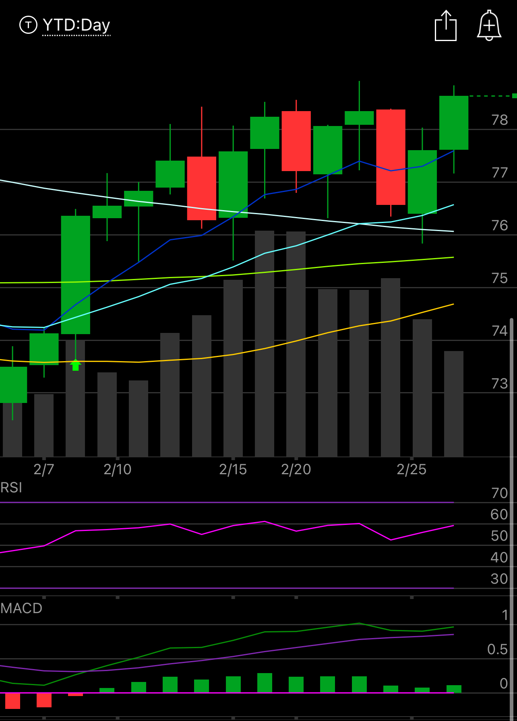Tap the 76 price level label
Screen dimensions: 517x721
coord(500,225)
